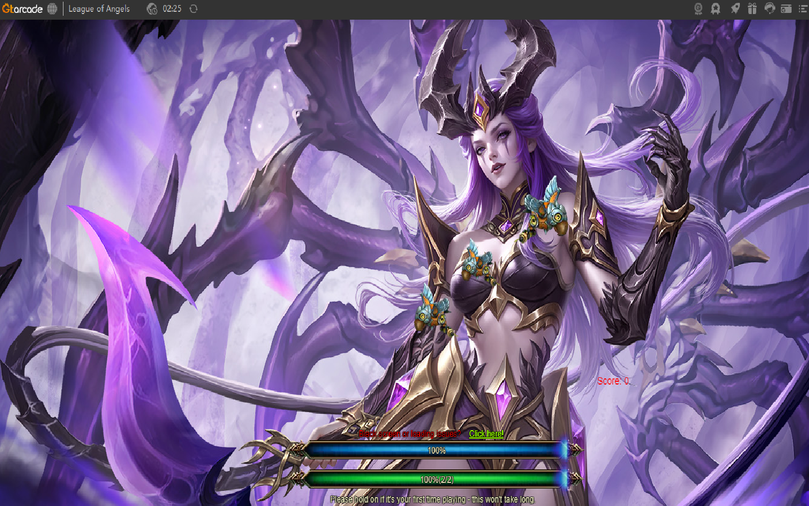Click 'Black screen or loading issues?' text
Viewport: 809px width, 506px height.
pos(410,434)
